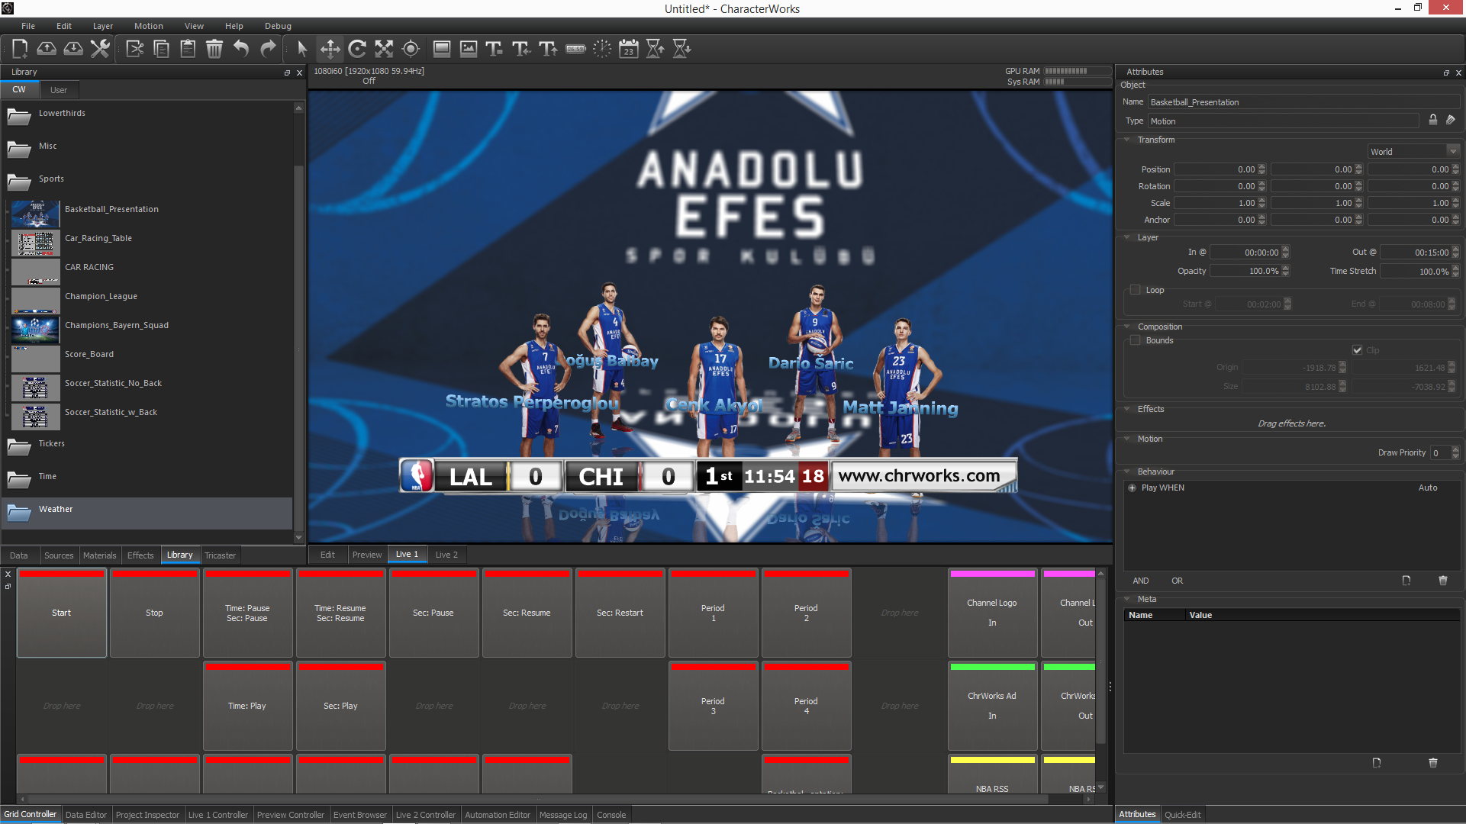Toggle the Bounds checkbox
1466x824 pixels.
[x=1135, y=340]
